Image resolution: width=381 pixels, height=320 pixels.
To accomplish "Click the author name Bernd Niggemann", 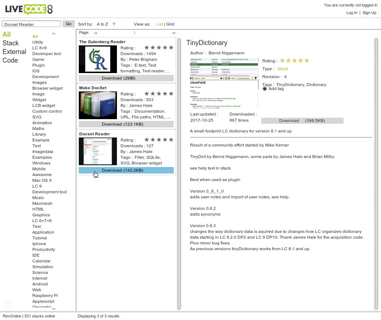I will pyautogui.click(x=226, y=53).
